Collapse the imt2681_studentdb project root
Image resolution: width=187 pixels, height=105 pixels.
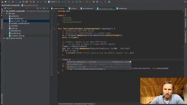(x=4, y=11)
